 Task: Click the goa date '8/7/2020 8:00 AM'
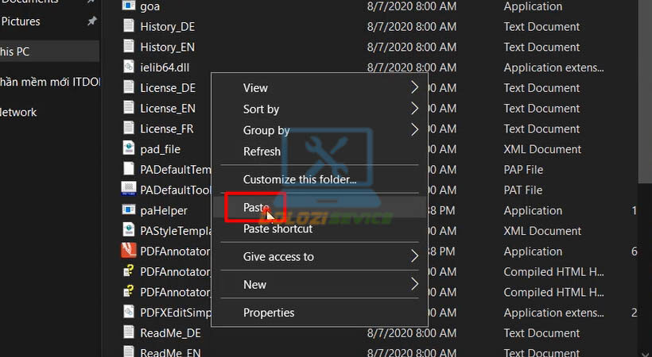tap(412, 6)
